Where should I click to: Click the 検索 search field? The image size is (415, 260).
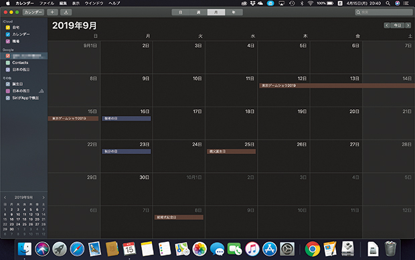pyautogui.click(x=384, y=12)
